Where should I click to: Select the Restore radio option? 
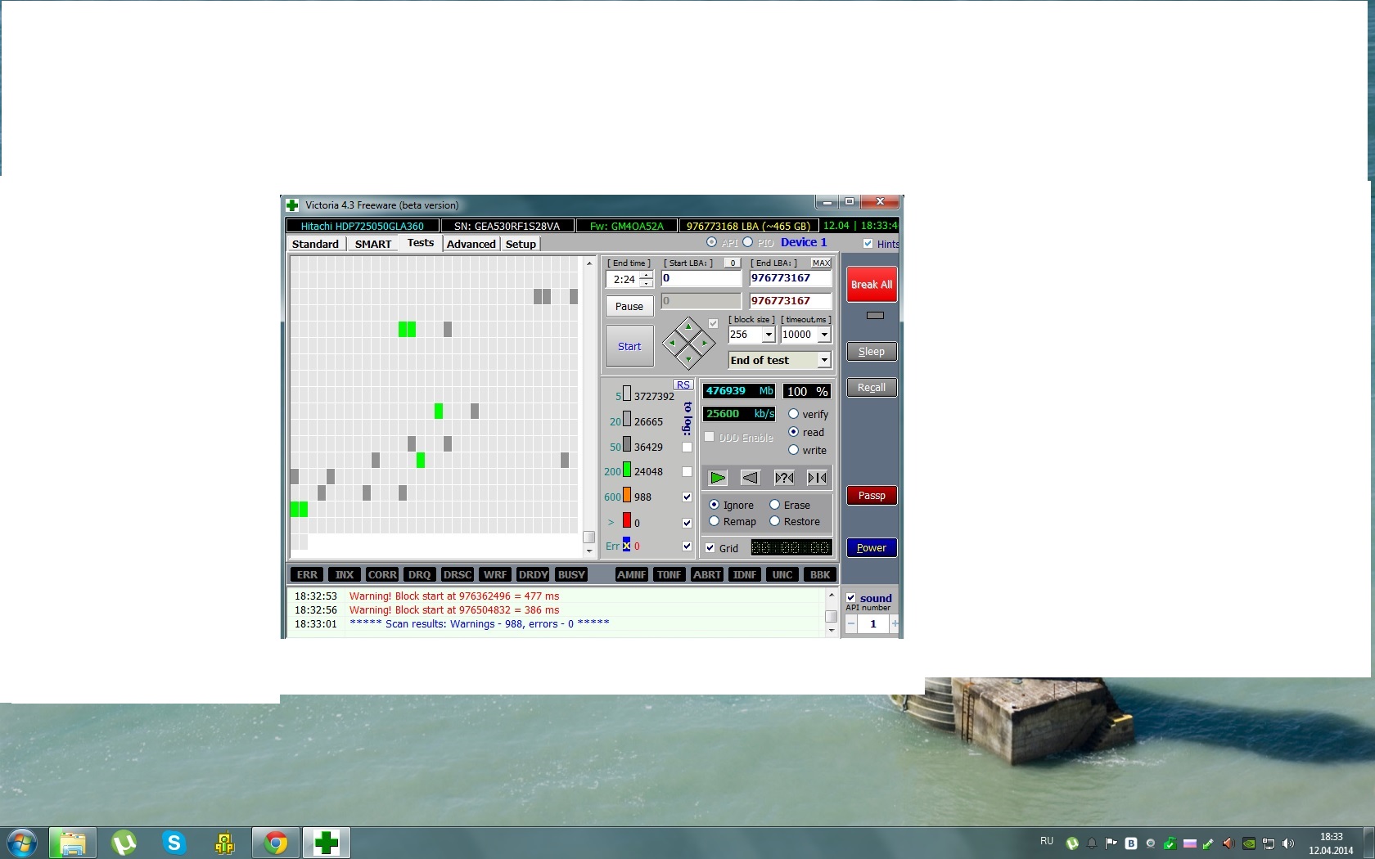click(774, 521)
